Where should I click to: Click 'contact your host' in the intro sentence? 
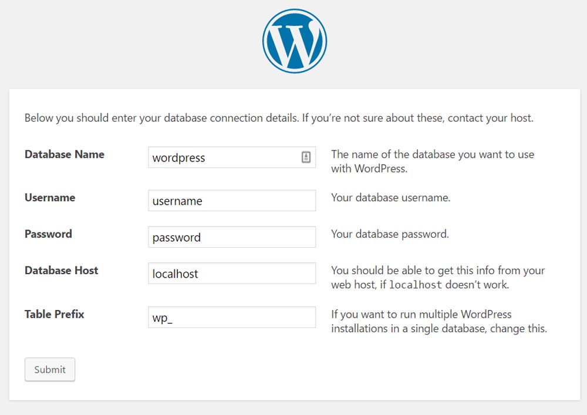[490, 118]
